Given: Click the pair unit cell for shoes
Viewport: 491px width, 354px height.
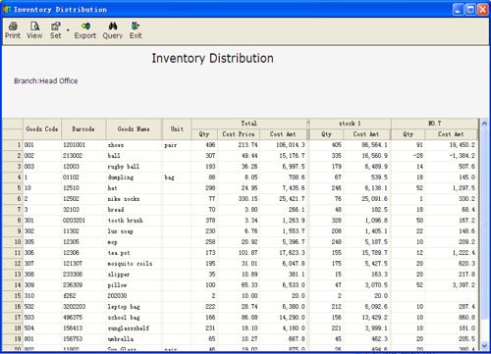Looking at the screenshot, I should tap(177, 145).
